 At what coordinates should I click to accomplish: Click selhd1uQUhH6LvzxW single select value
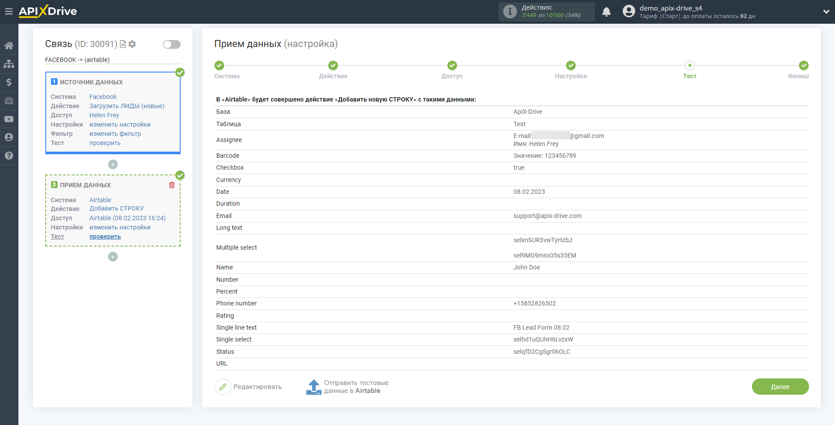coord(543,339)
